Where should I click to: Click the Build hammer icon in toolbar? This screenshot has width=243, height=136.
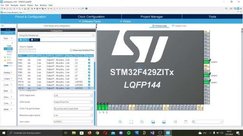[x=19, y=9]
